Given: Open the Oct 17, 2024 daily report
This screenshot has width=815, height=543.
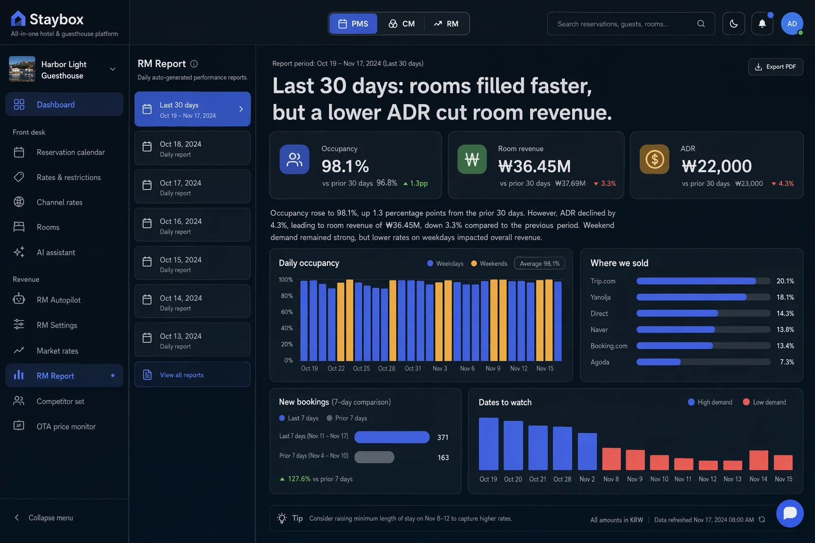Looking at the screenshot, I should coord(192,187).
